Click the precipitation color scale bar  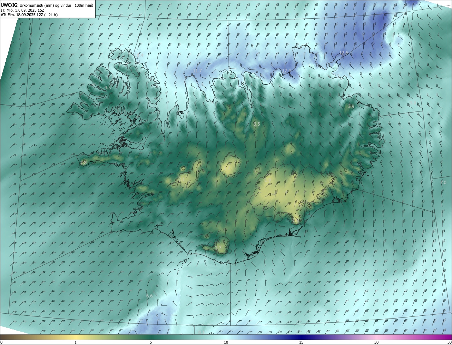point(226,337)
